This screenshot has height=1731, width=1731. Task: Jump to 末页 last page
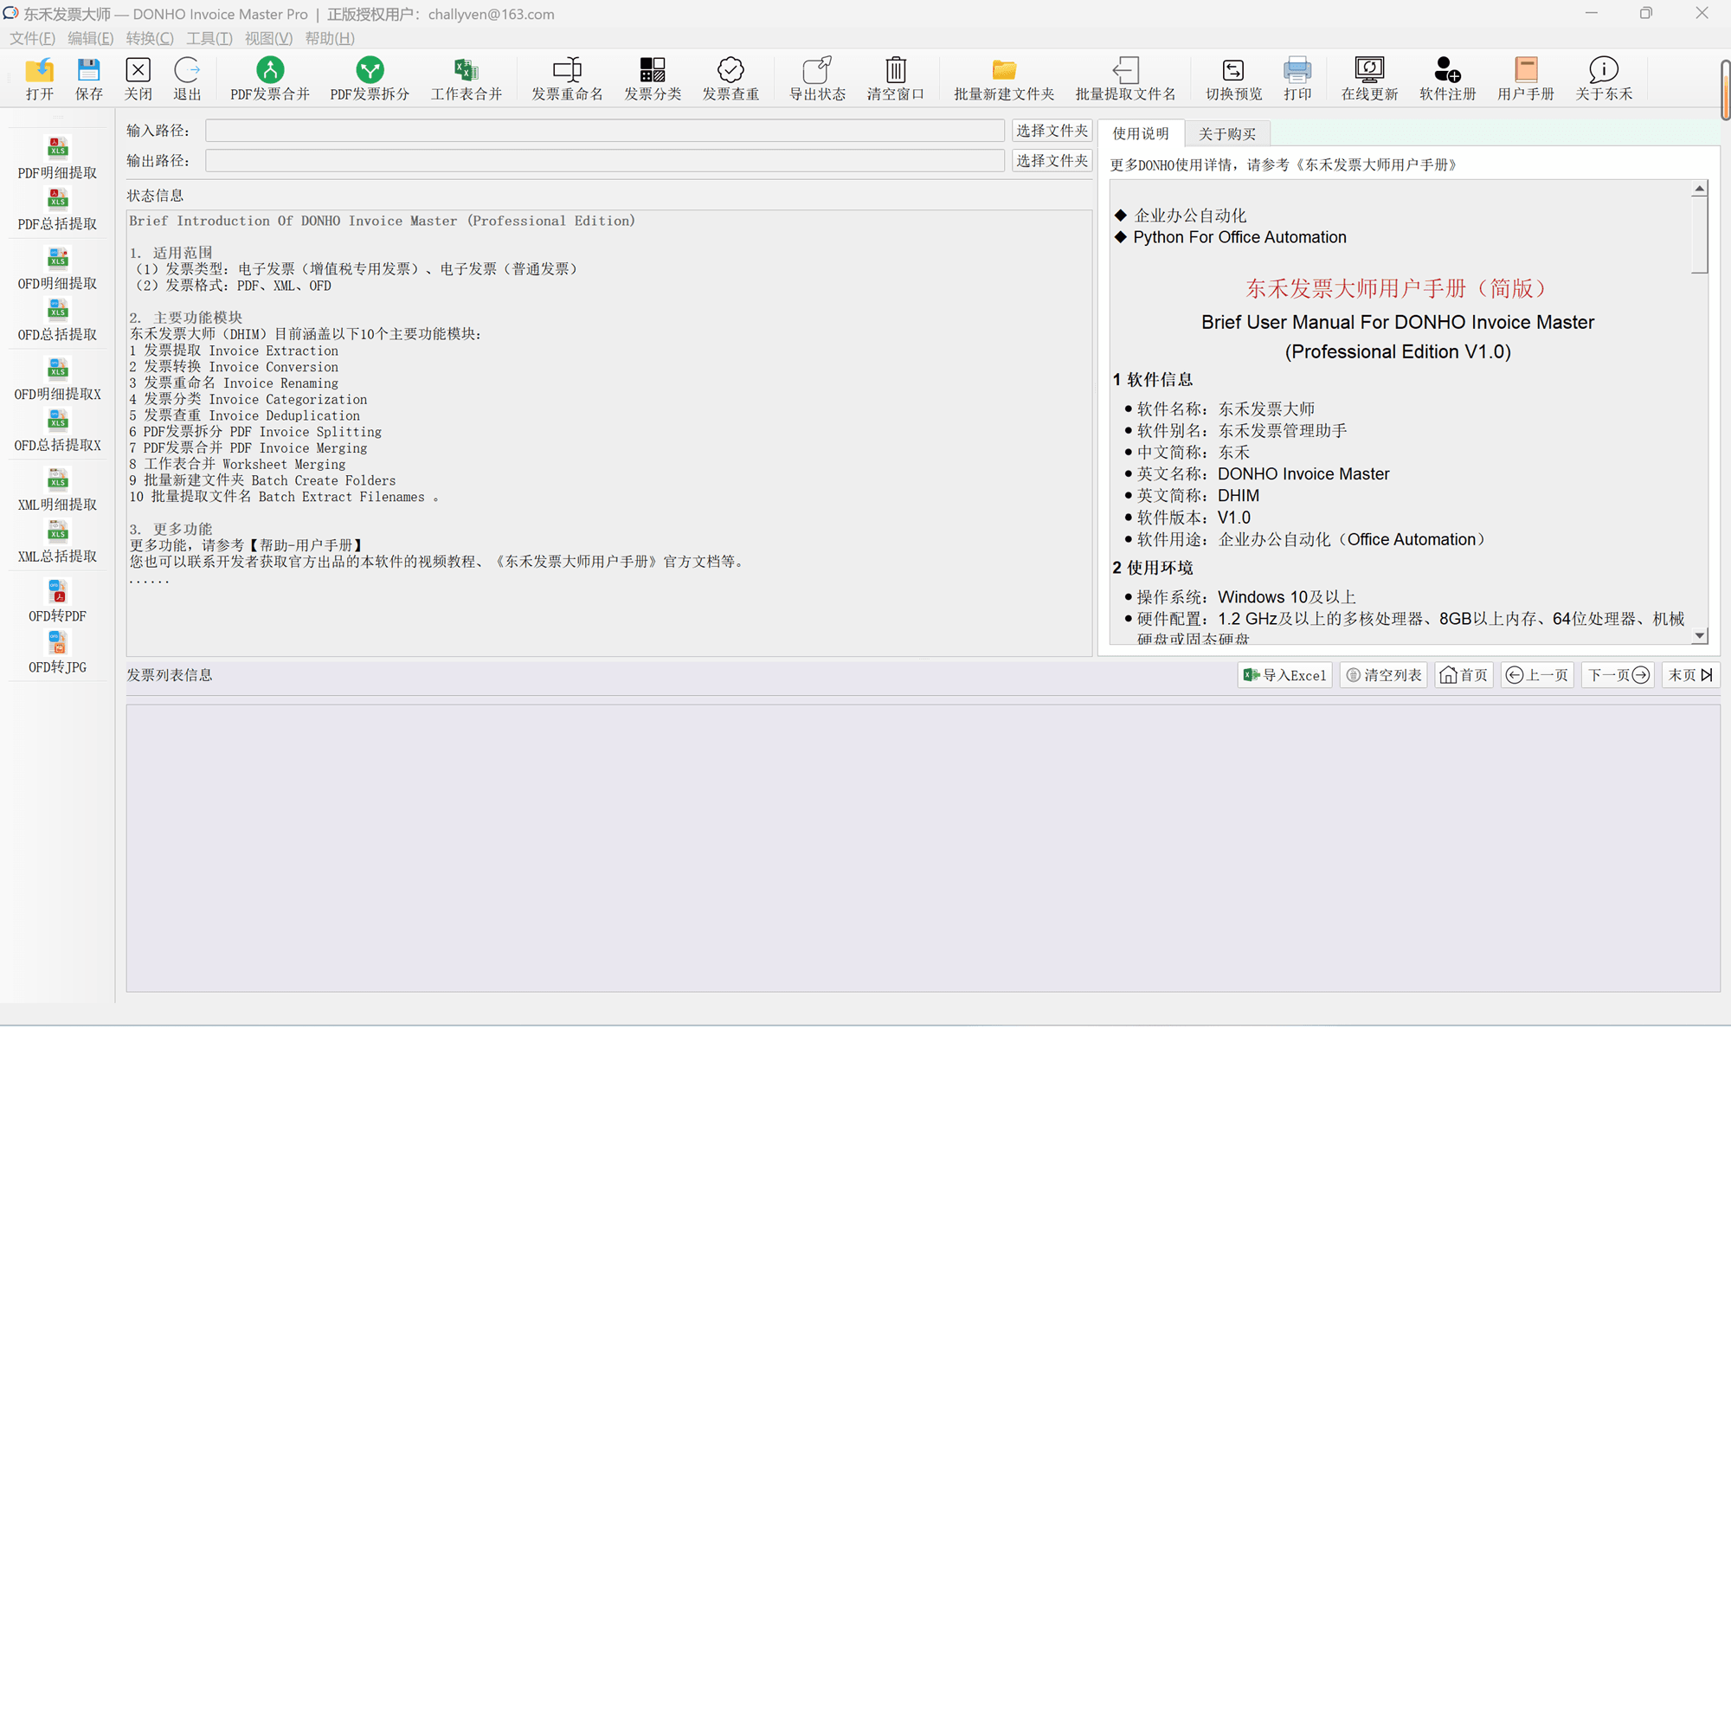click(1690, 675)
